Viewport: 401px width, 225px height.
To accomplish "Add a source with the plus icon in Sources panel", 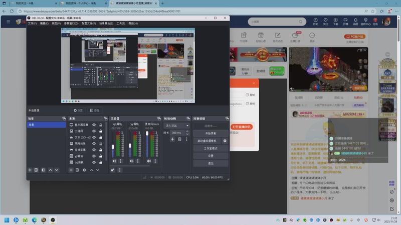I will (x=71, y=170).
